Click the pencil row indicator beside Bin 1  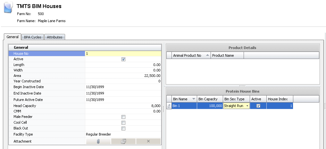tap(169, 106)
